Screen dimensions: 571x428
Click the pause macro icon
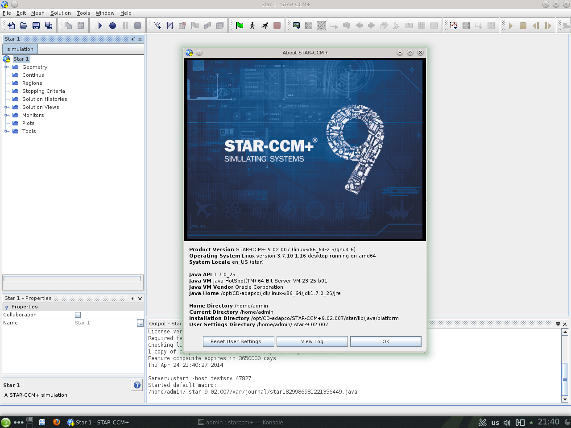125,25
